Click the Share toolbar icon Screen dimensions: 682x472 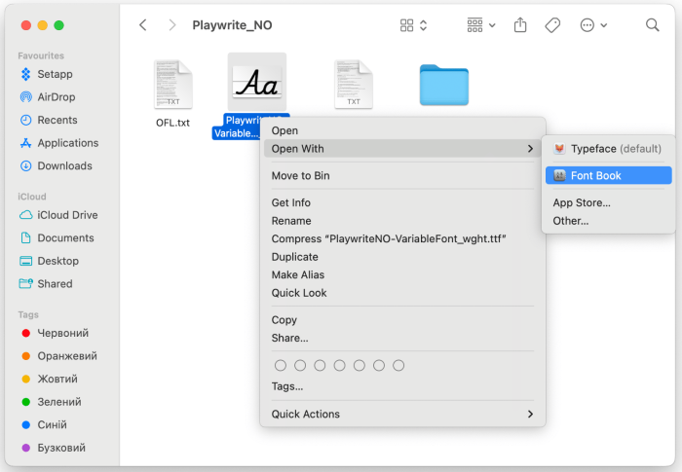tap(520, 25)
